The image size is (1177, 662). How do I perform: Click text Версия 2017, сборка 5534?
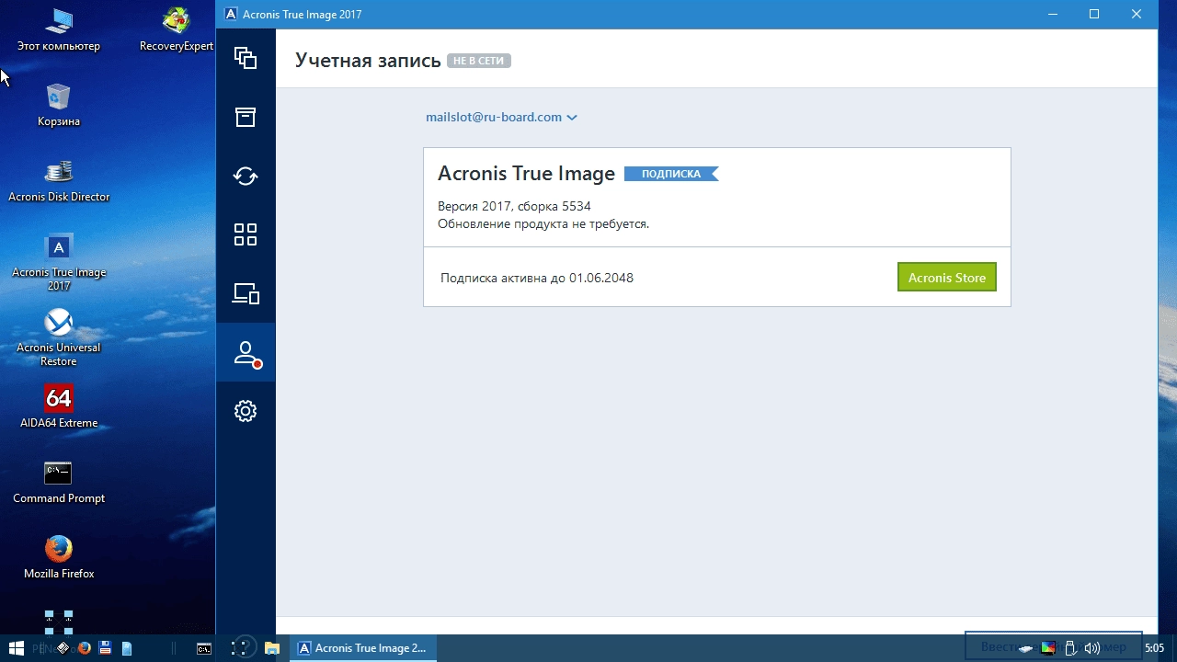pyautogui.click(x=514, y=206)
